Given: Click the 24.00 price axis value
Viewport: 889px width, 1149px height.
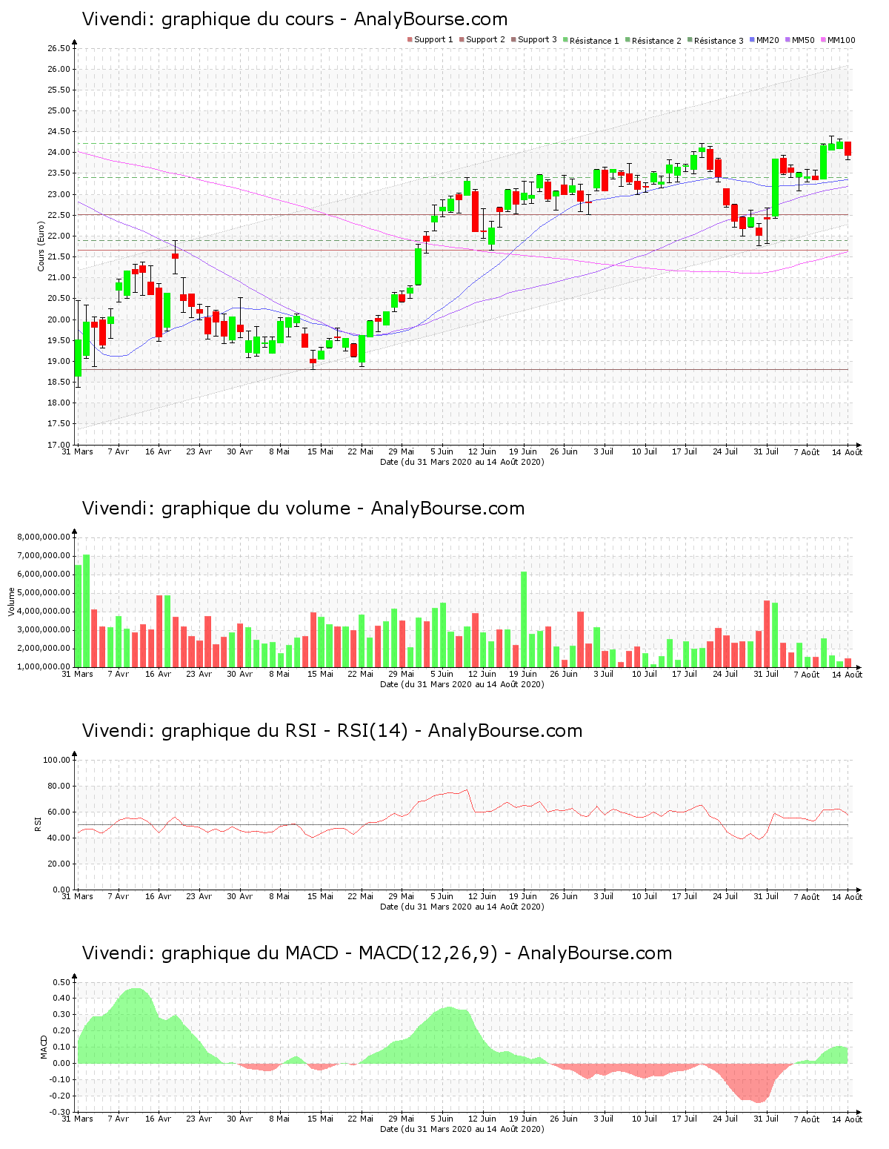Looking at the screenshot, I should tap(59, 153).
